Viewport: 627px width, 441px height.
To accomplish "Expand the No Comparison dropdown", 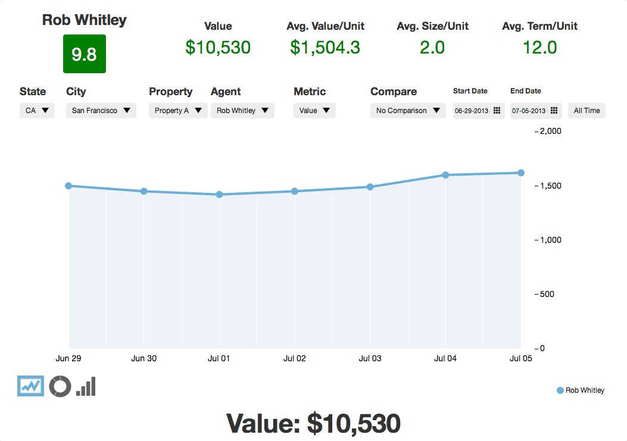I will 408,111.
